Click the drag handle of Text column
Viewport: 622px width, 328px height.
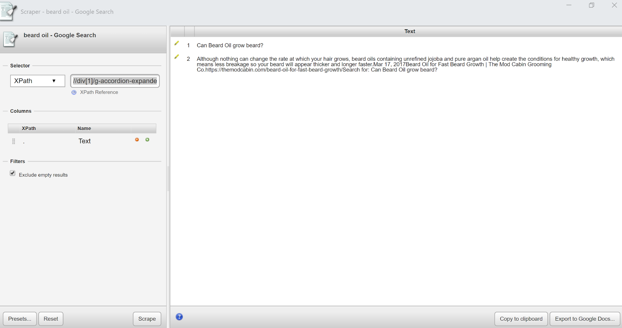[x=14, y=141]
